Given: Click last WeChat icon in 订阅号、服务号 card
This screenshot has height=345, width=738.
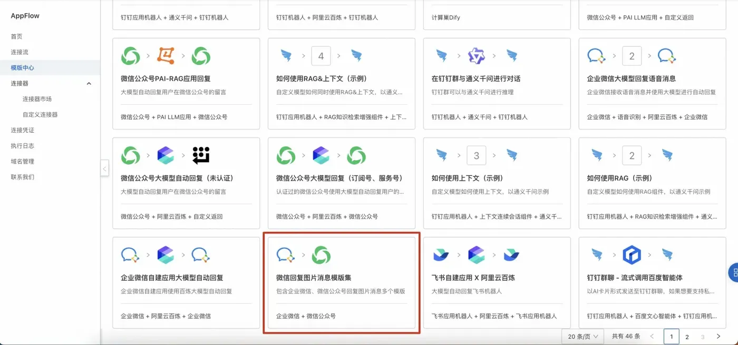Looking at the screenshot, I should [356, 155].
